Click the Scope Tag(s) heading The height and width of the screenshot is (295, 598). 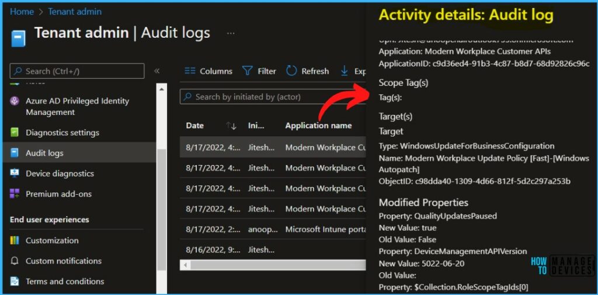click(x=404, y=83)
